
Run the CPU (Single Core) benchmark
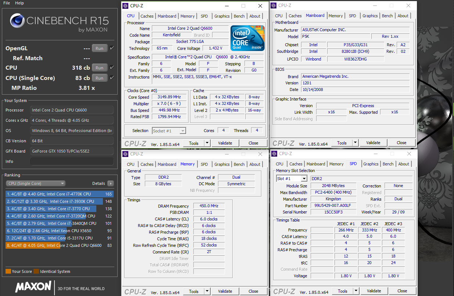point(99,78)
